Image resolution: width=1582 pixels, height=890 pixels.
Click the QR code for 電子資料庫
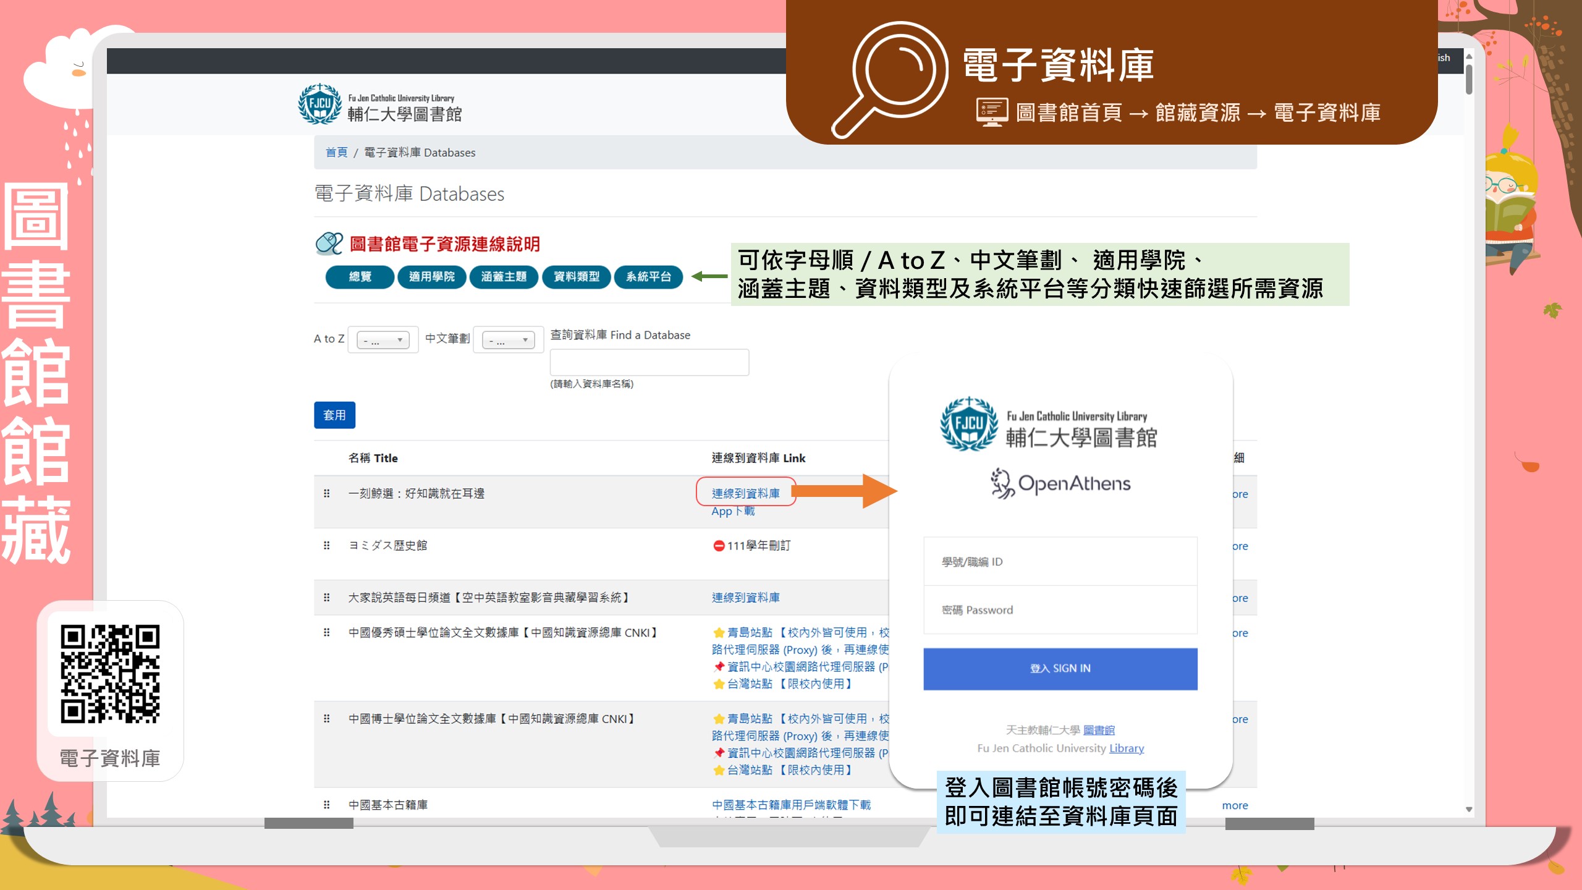click(x=110, y=673)
